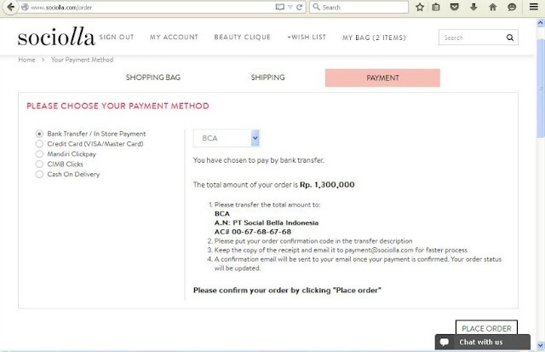Screen dimensions: 545x352
Task: Open the browser hamburger menu
Action: coord(534,7)
